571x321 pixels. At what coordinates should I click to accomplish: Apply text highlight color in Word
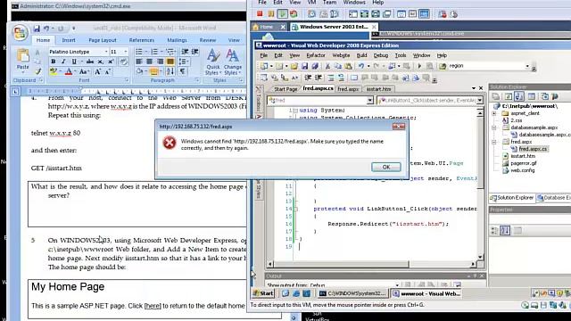[x=54, y=71]
